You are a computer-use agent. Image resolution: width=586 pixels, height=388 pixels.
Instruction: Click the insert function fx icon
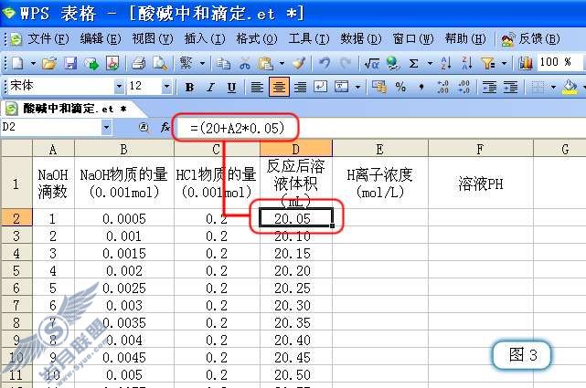pyautogui.click(x=165, y=127)
